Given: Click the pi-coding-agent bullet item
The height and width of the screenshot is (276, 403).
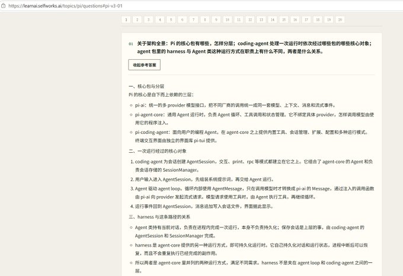Looking at the screenshot, I should tap(252, 136).
